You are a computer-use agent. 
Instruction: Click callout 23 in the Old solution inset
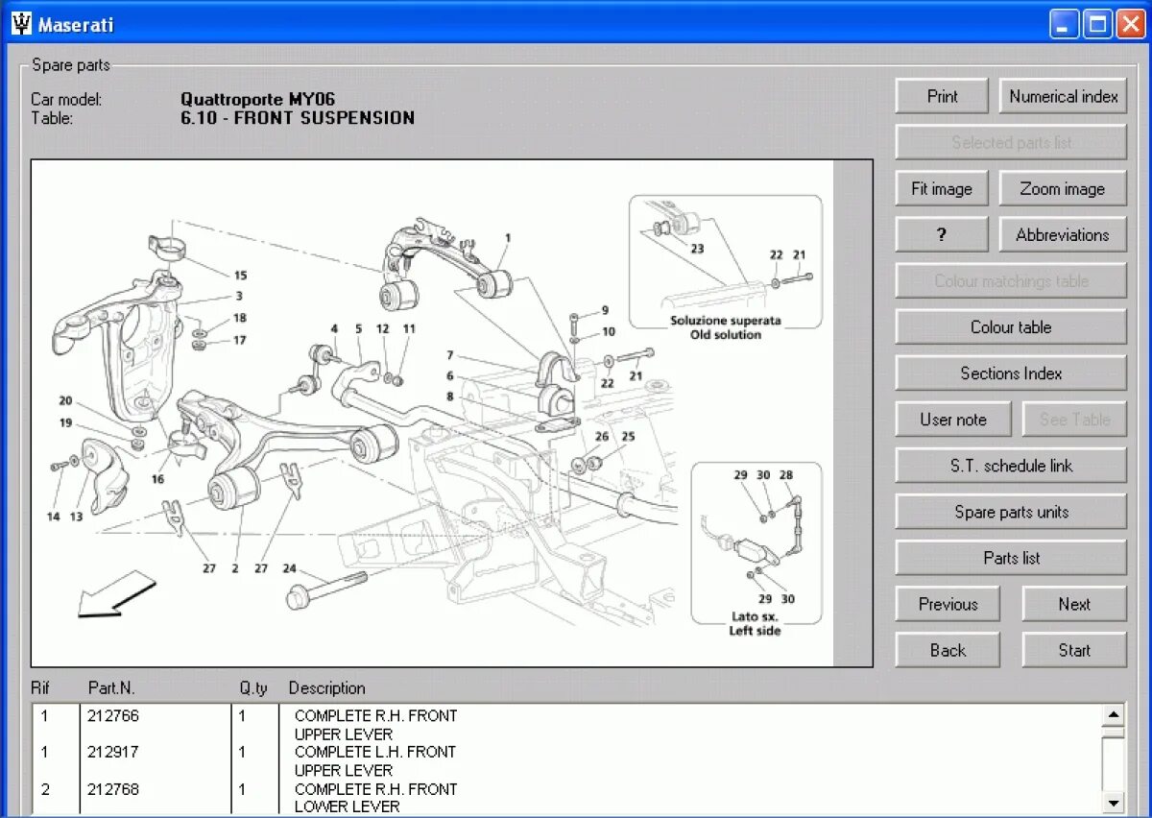tap(697, 249)
